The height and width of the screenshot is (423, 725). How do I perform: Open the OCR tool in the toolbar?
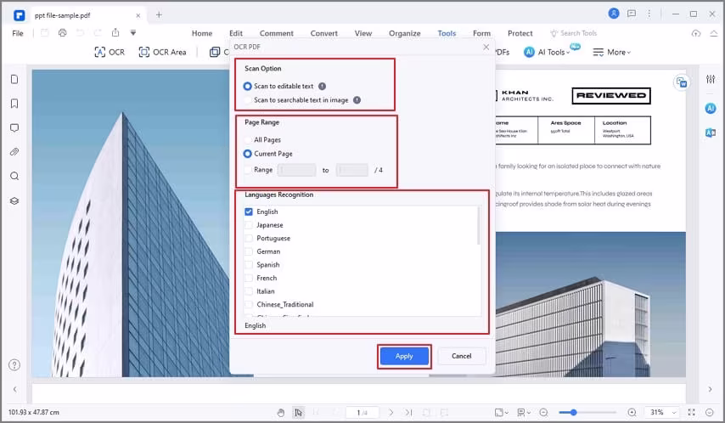click(110, 53)
